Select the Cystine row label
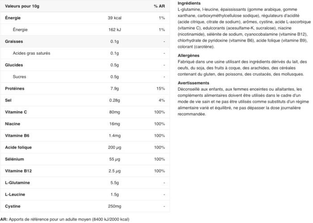The height and width of the screenshot is (223, 313). point(13,206)
